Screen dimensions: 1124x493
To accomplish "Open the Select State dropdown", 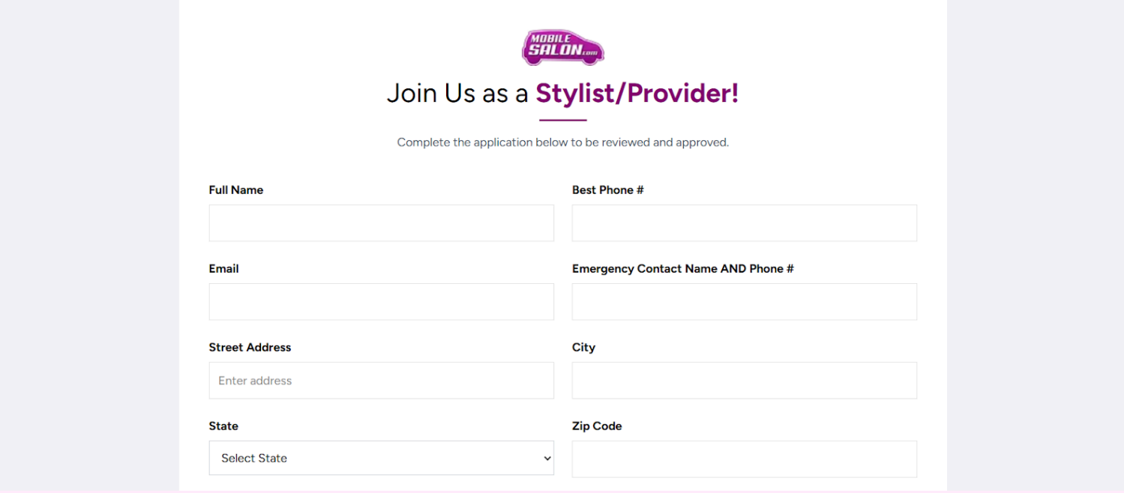I will (381, 458).
